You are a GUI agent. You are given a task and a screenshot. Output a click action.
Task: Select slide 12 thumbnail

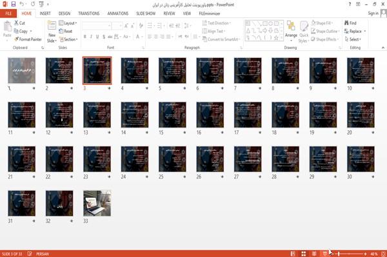coord(59,115)
